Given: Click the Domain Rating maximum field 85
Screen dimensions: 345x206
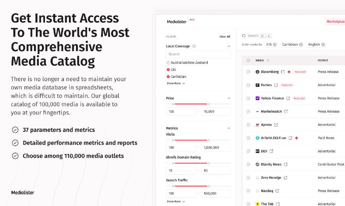Looking at the screenshot, I should [216, 171].
